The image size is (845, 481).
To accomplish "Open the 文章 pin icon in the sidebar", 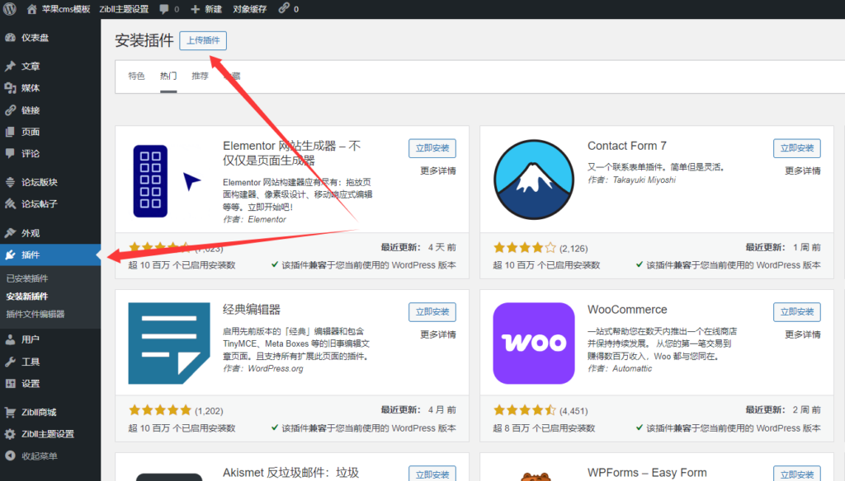I will [10, 66].
